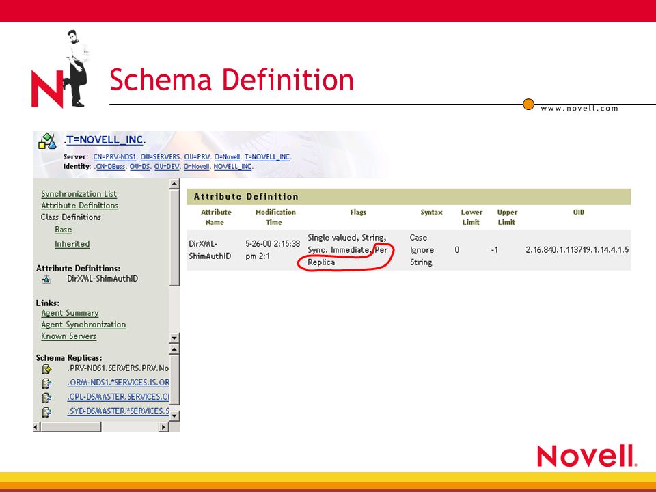
Task: Click the Flags column header
Action: pos(358,212)
